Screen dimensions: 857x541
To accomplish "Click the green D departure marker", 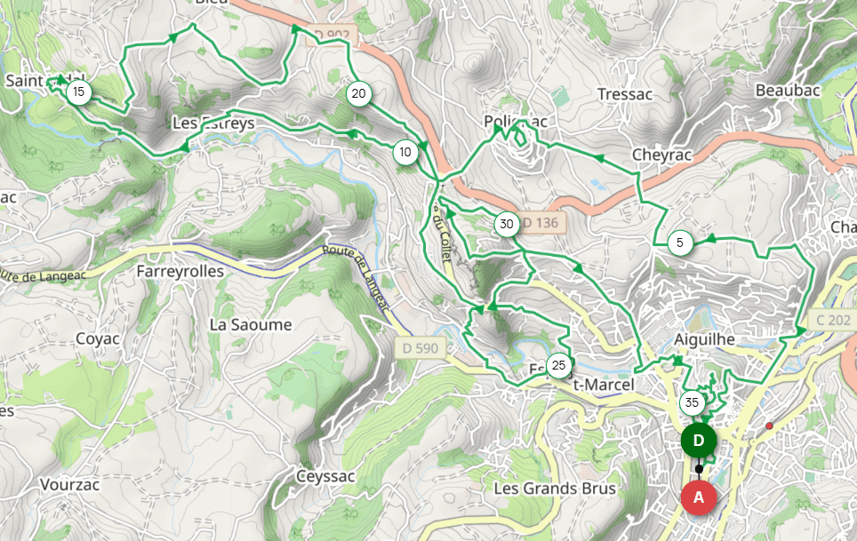I will [x=699, y=441].
